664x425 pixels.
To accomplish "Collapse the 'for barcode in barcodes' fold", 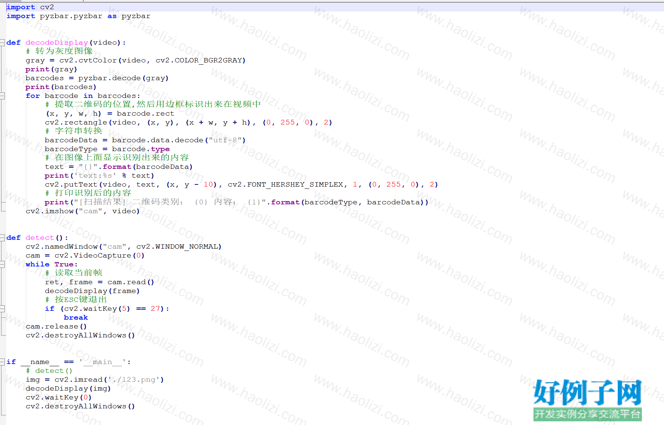I will [x=2, y=96].
